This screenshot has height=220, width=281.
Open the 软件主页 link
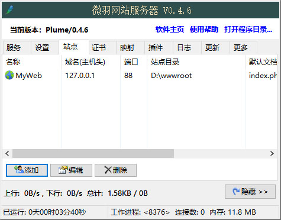[x=170, y=30]
